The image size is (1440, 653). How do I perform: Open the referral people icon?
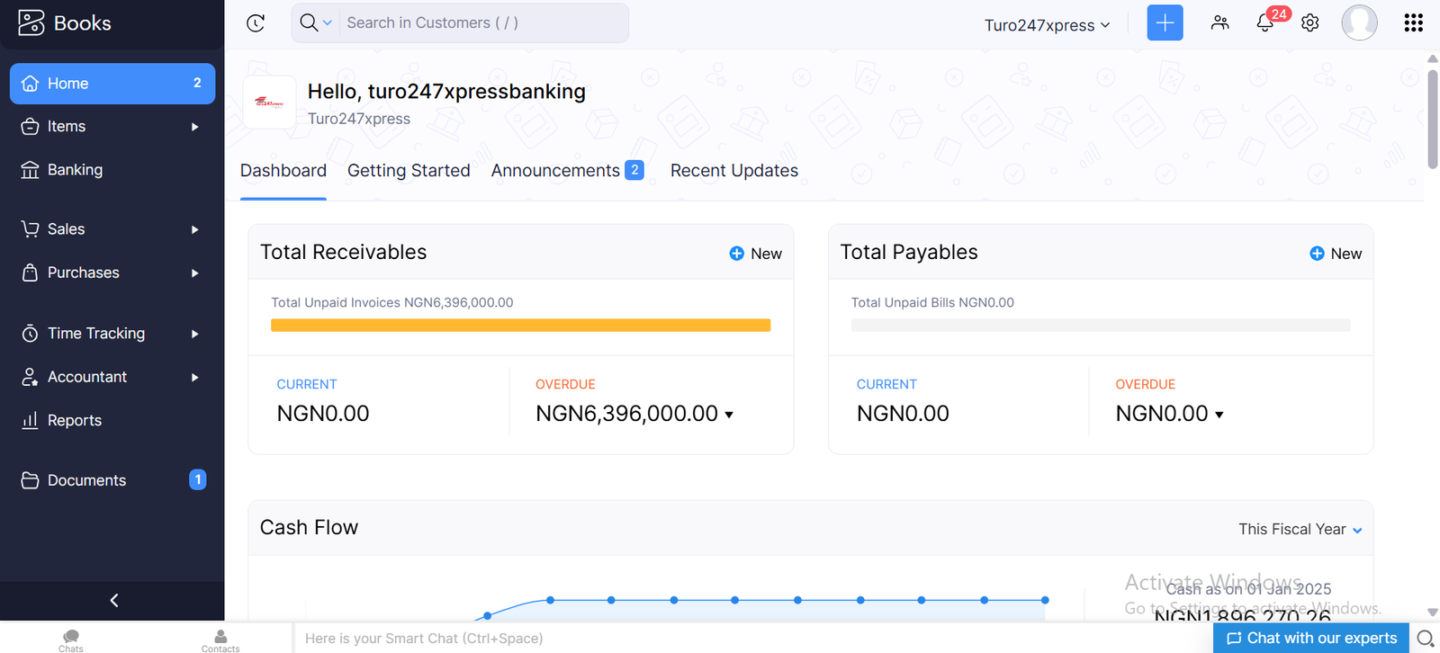1219,23
